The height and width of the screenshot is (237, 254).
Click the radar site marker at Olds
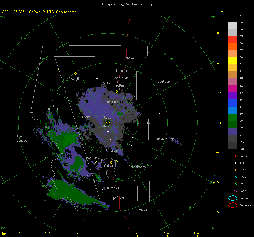pyautogui.click(x=108, y=123)
